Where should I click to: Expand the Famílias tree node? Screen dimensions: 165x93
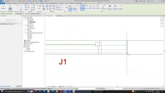23,45
